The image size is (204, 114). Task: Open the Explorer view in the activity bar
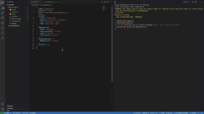(x=3, y=3)
